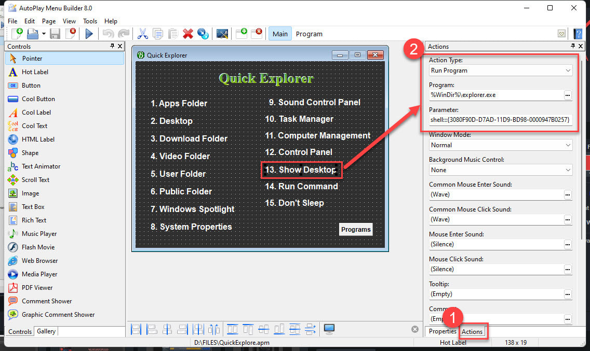Image resolution: width=590 pixels, height=351 pixels.
Task: Browse for the Program file path
Action: [568, 95]
